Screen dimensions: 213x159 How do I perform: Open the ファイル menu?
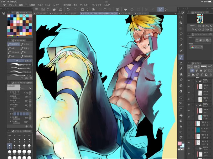click(x=13, y=5)
